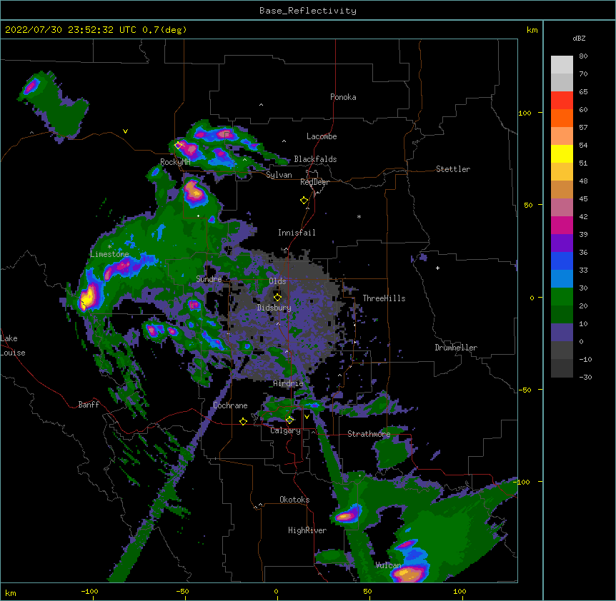Click the Lake Louise label
The image size is (616, 601).
click(13, 345)
